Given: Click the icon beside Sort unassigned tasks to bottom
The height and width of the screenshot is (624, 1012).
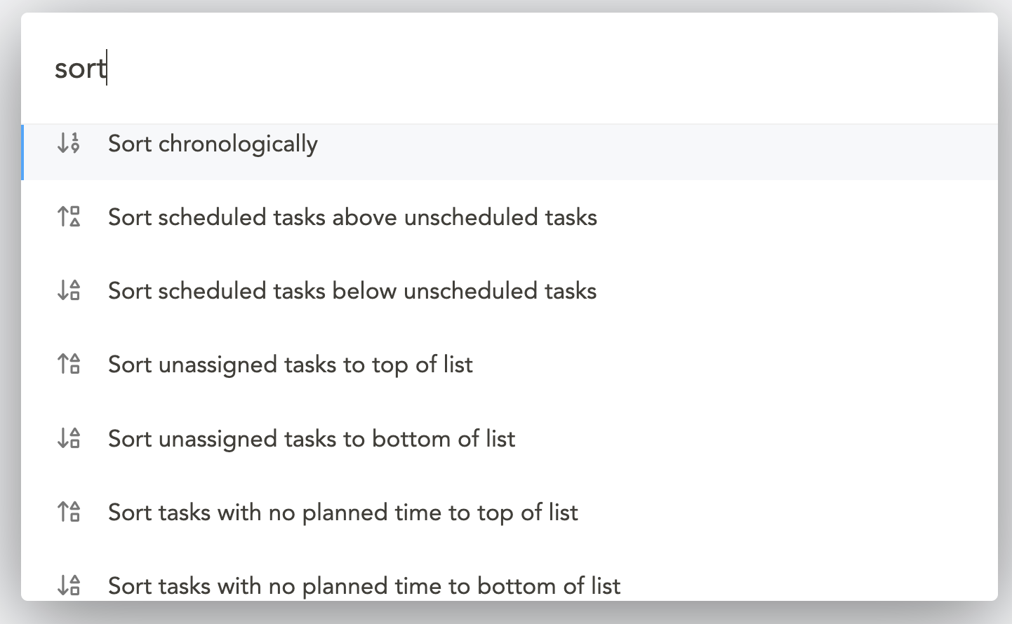Looking at the screenshot, I should (69, 439).
